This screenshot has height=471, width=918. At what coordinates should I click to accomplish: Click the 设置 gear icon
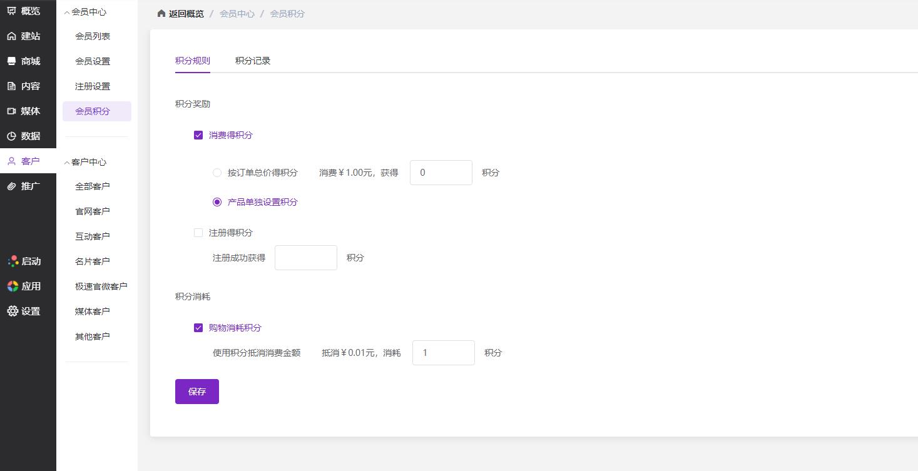13,311
